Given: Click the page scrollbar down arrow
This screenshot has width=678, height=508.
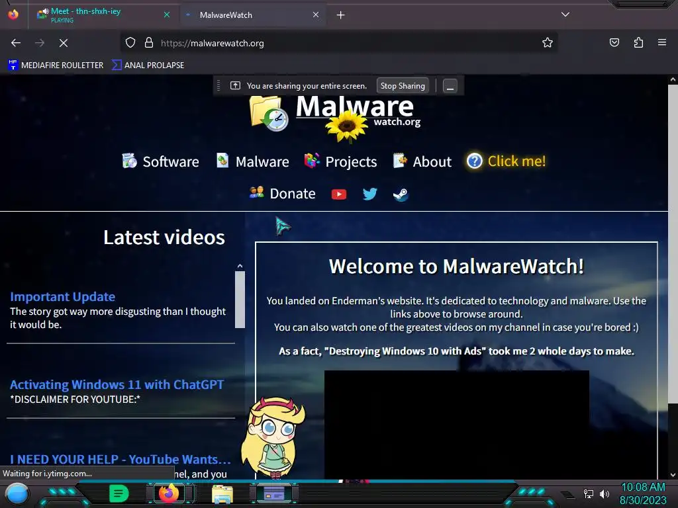Looking at the screenshot, I should click(x=673, y=475).
